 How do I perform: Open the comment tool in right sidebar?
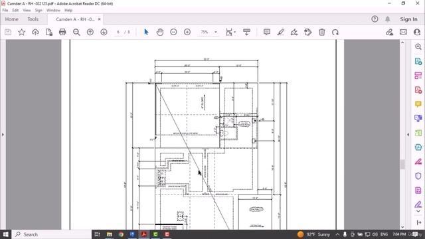point(418,104)
